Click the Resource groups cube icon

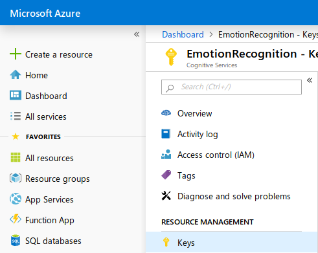point(16,178)
